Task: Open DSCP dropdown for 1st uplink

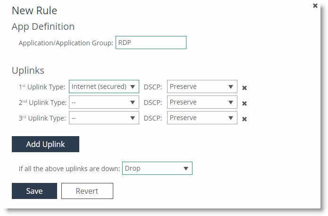Action: (x=202, y=86)
